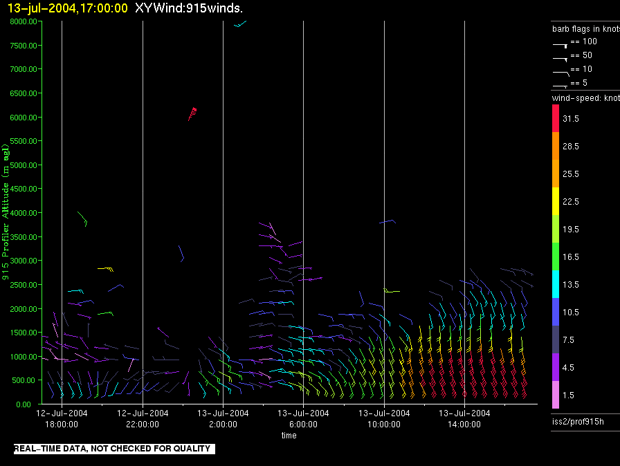Select the cyan 13.5 knot color swatch
The width and height of the screenshot is (620, 466).
(556, 284)
